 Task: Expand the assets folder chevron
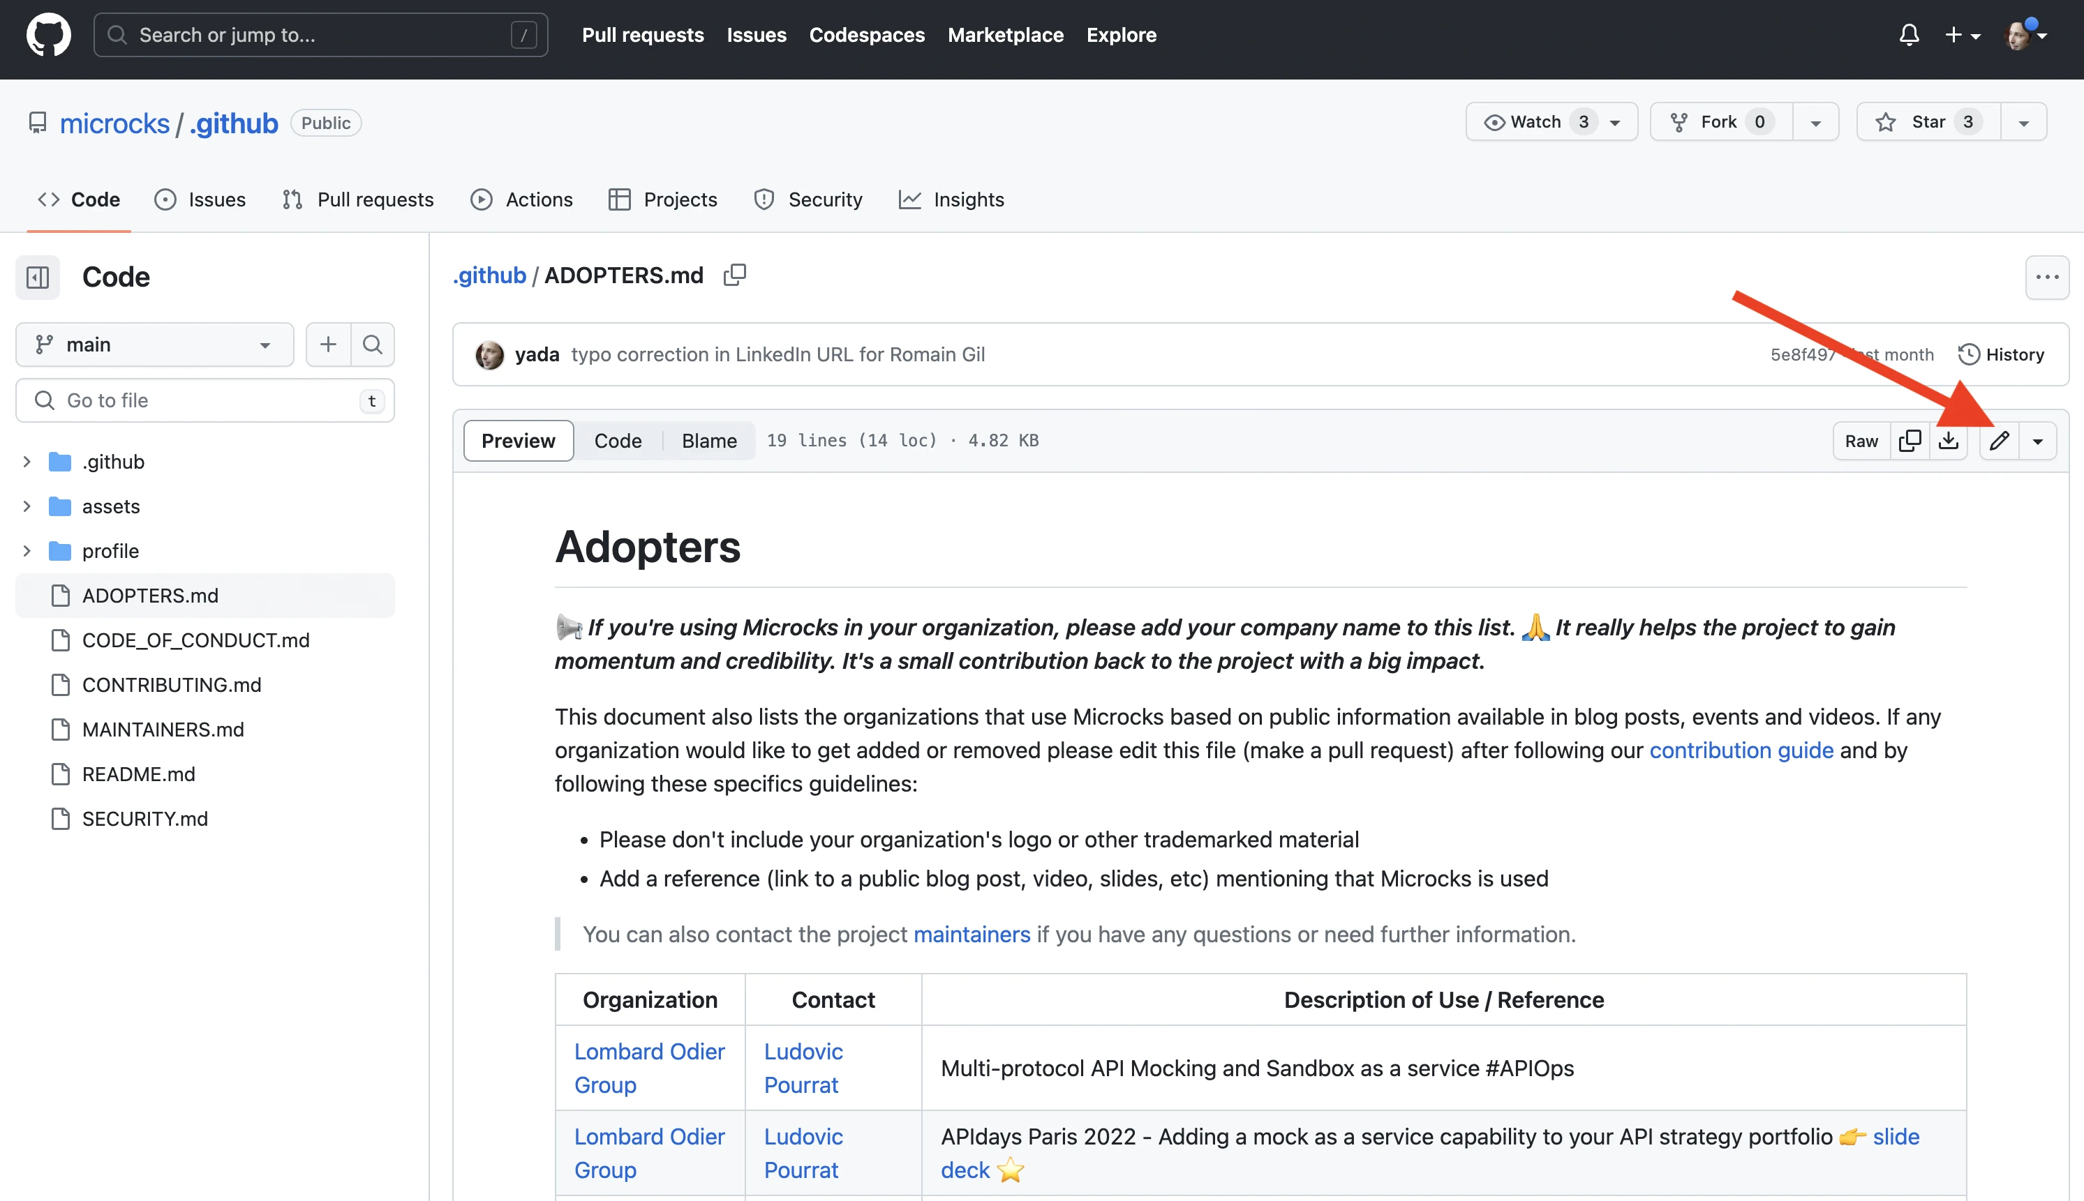click(27, 506)
